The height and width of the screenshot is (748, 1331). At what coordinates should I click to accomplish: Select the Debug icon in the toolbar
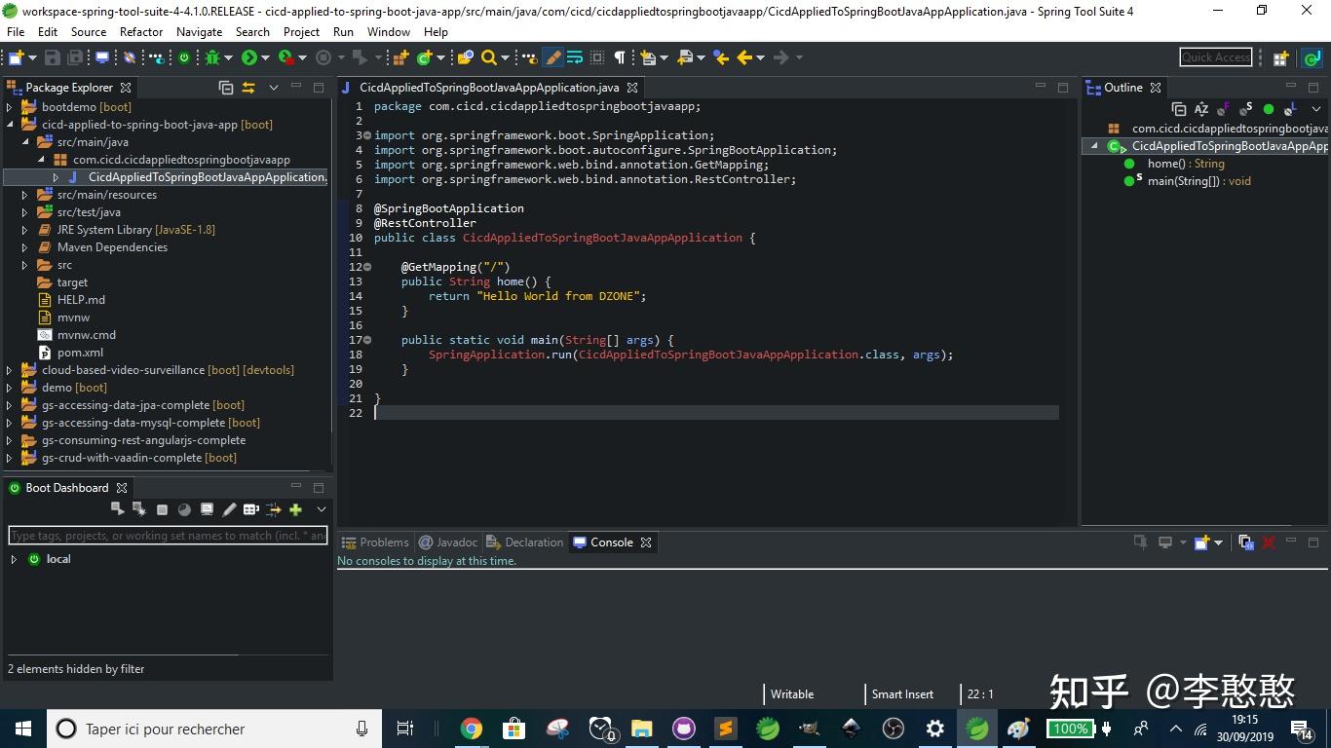pos(212,57)
